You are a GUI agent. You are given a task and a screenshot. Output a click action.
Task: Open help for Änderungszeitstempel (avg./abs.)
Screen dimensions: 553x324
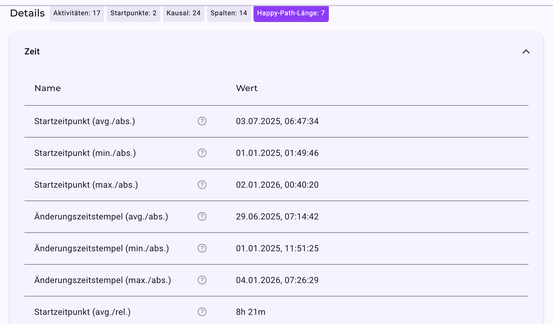(202, 217)
